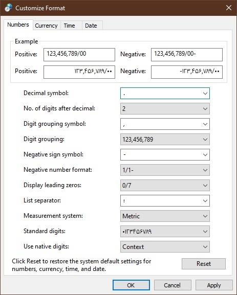Image resolution: width=237 pixels, height=295 pixels.
Task: Click the Reset button
Action: [203, 264]
